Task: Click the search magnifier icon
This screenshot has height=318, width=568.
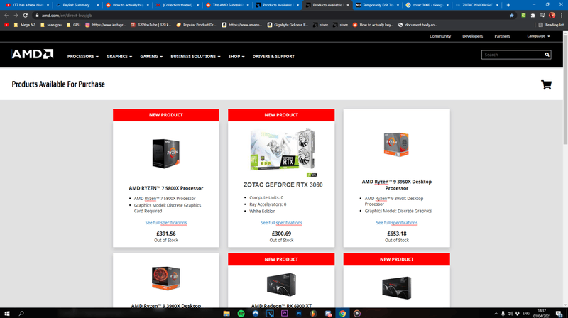Action: click(547, 55)
